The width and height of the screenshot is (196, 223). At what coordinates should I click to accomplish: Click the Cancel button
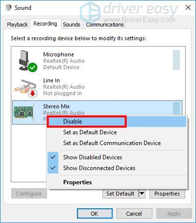134,214
